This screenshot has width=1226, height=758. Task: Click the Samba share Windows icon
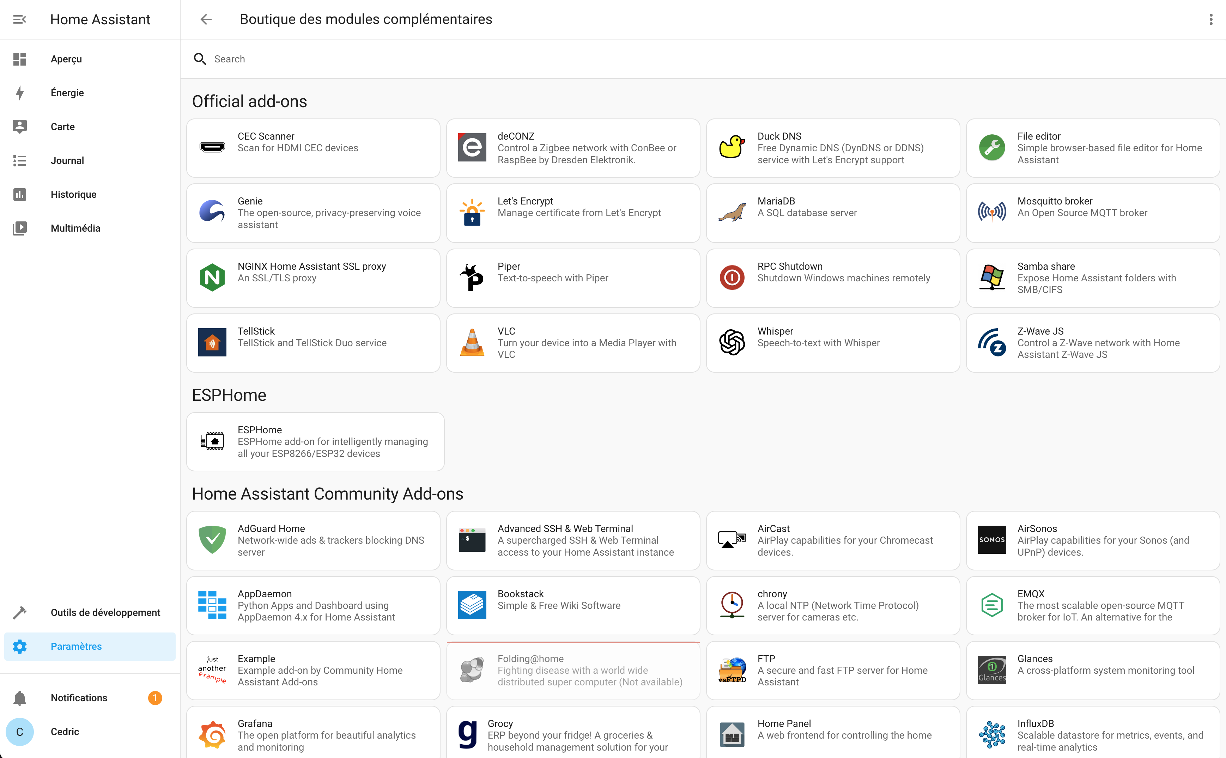pos(991,277)
